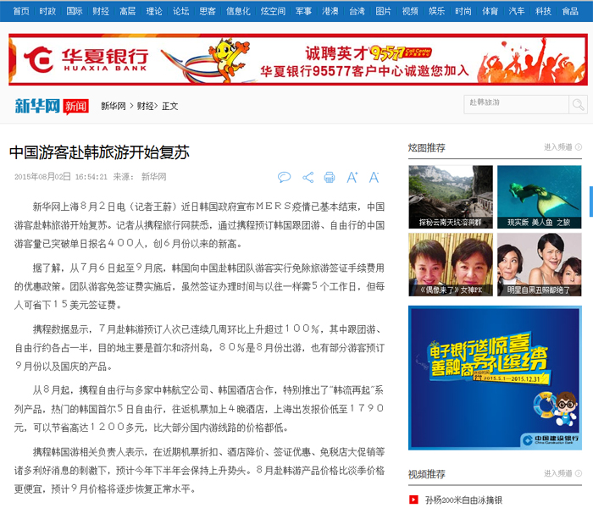
Task: Click the 炫图推荐 section heading
Action: coord(427,147)
